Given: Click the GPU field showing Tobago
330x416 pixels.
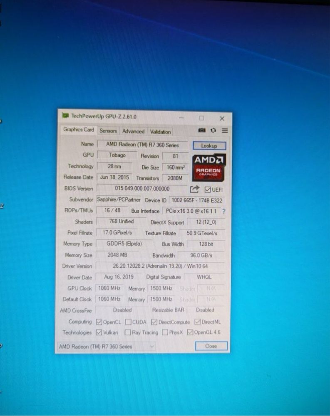Looking at the screenshot, I should coord(117,155).
